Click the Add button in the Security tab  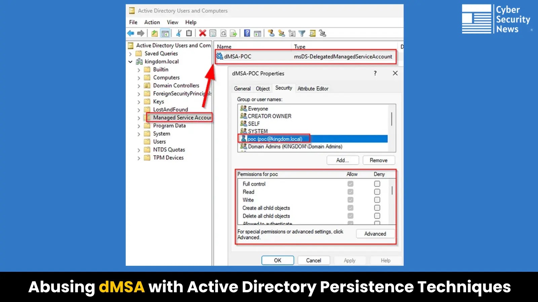(342, 160)
